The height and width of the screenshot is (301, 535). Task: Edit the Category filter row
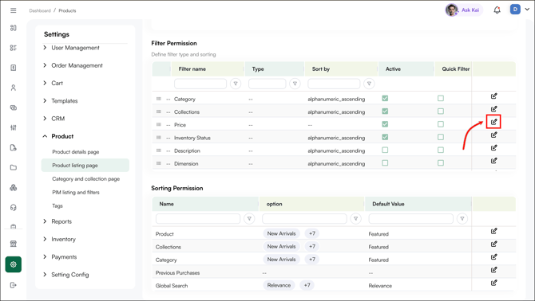click(493, 96)
